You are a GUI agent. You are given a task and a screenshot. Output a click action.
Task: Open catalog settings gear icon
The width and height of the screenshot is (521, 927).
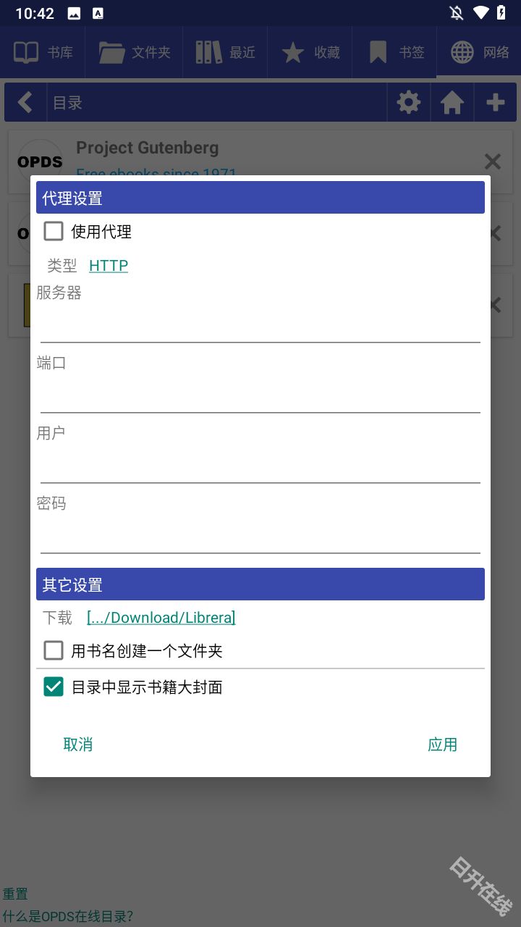coord(409,102)
